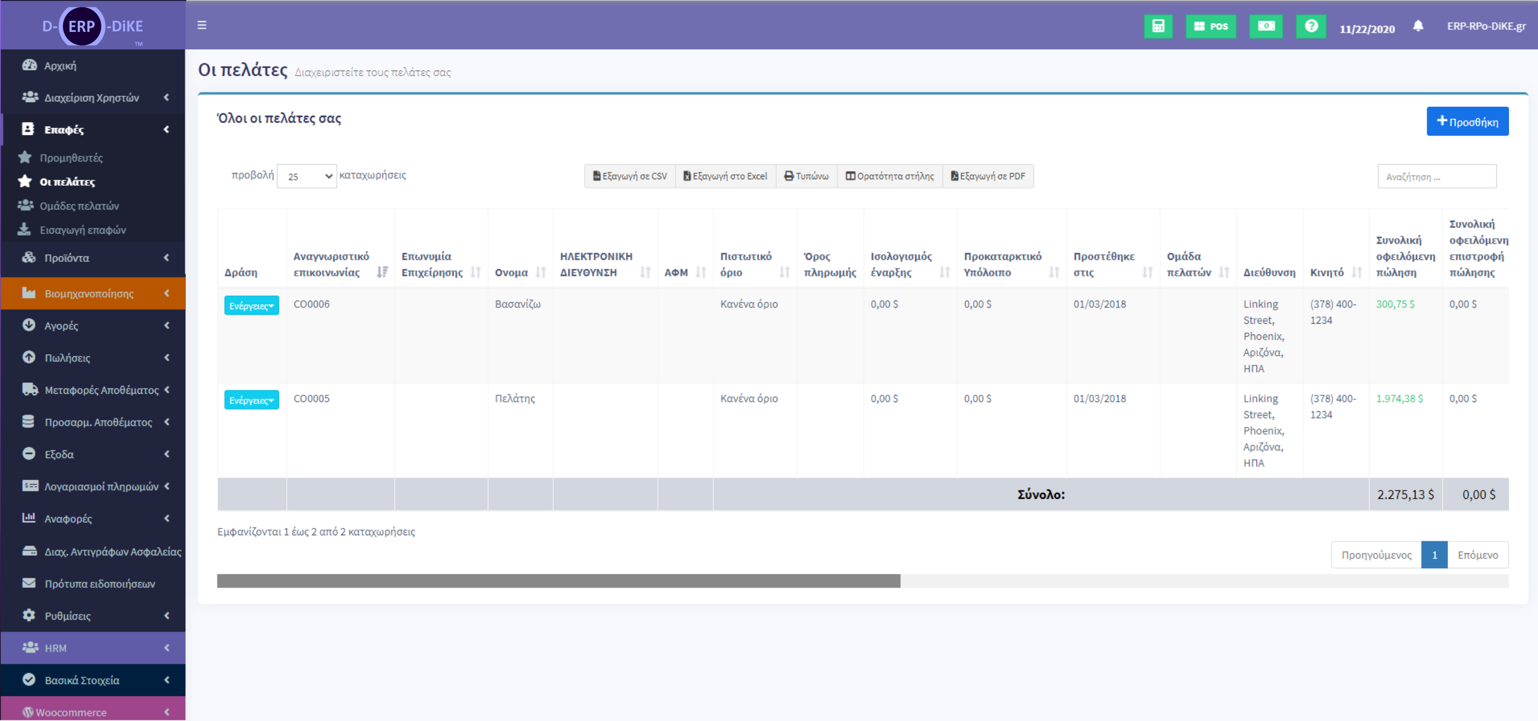Click the Αναζήτηση search field
The image size is (1538, 721).
pyautogui.click(x=1436, y=177)
